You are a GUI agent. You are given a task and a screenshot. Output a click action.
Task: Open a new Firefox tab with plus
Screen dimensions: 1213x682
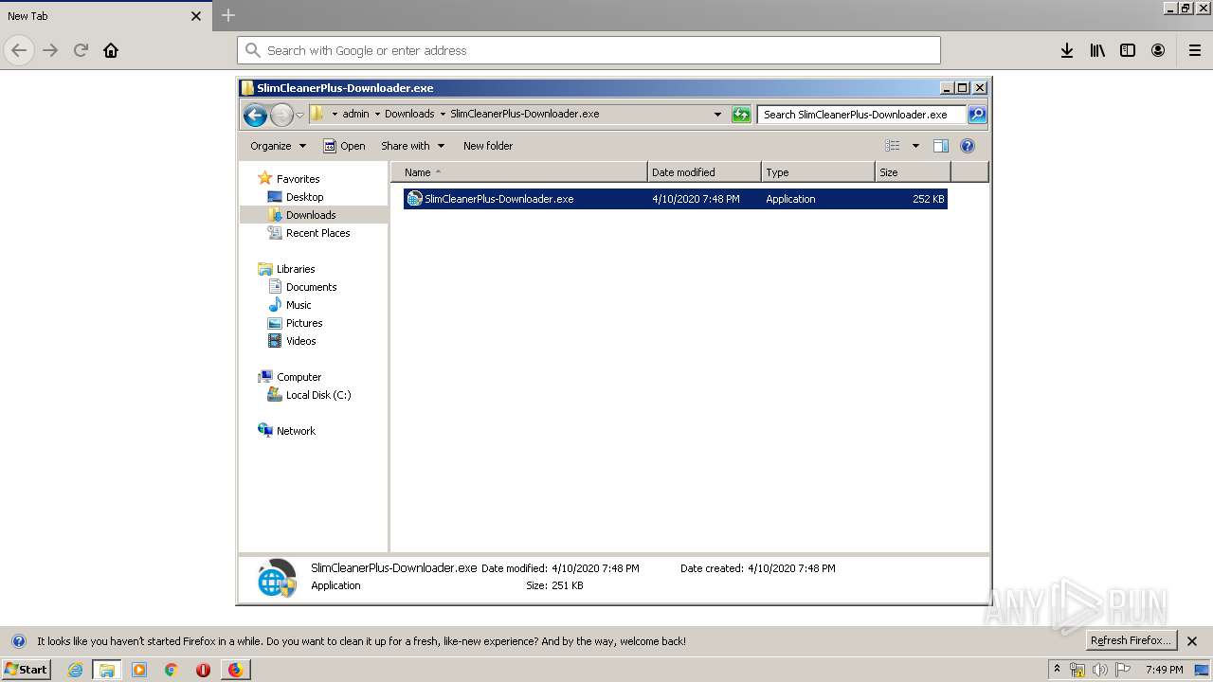(228, 15)
